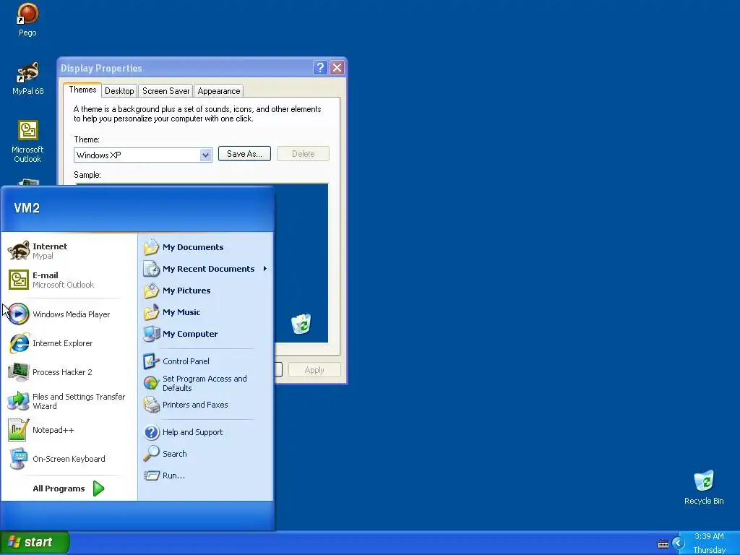
Task: Expand My Recent Documents submenu
Action: [x=205, y=269]
